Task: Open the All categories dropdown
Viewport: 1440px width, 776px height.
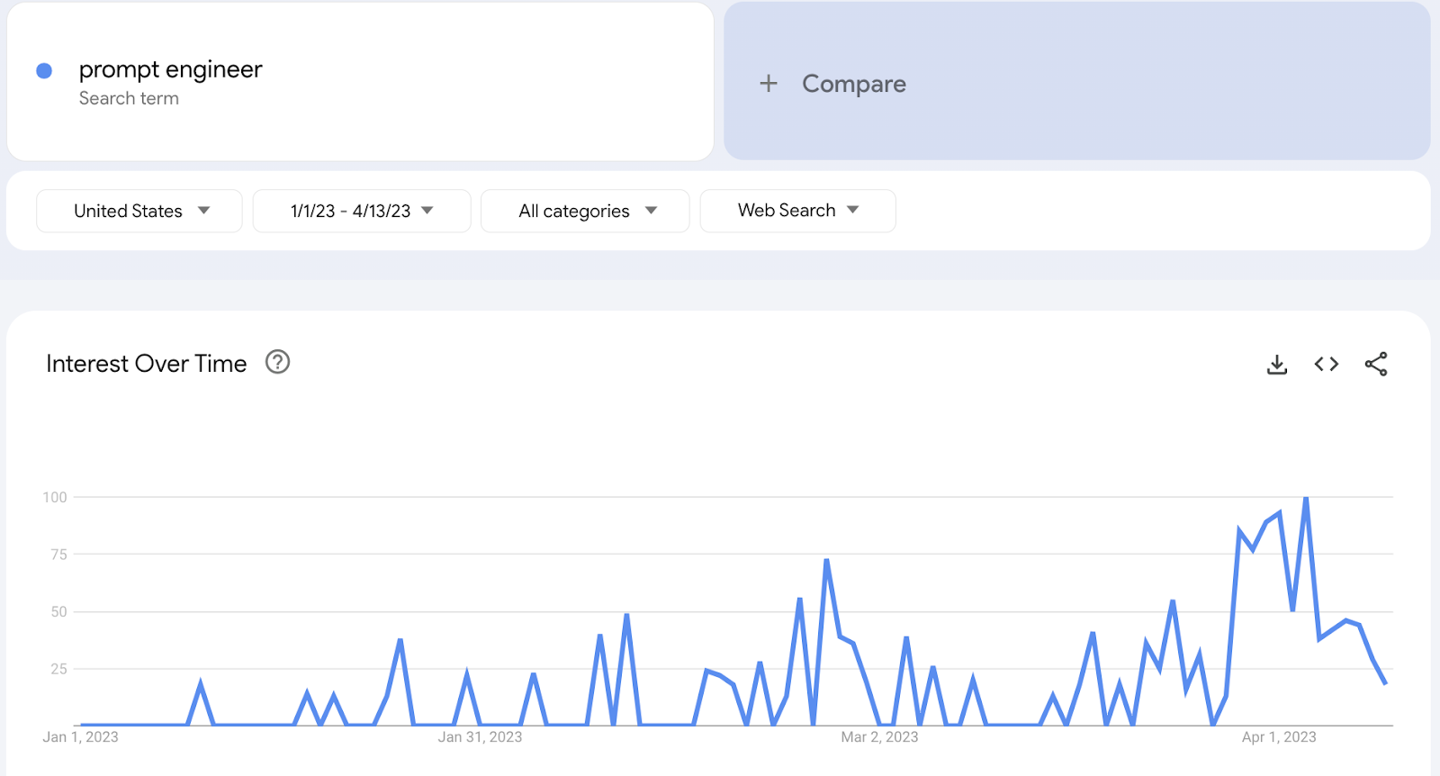Action: [585, 211]
